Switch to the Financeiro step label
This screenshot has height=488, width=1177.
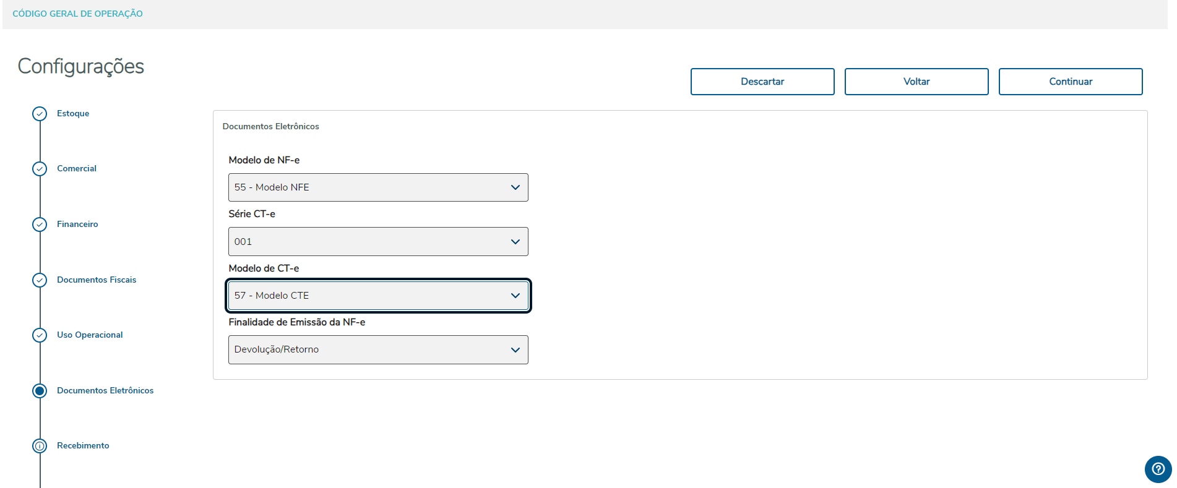click(x=77, y=225)
